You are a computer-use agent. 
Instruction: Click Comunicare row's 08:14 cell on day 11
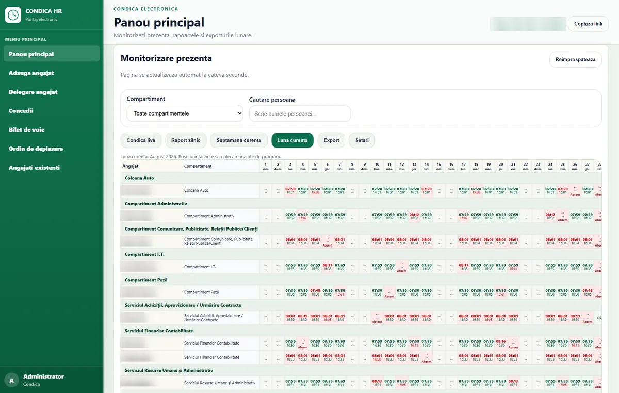click(389, 241)
